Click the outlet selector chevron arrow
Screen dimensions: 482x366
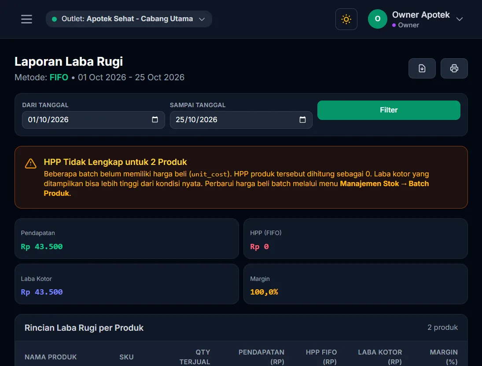tap(202, 19)
